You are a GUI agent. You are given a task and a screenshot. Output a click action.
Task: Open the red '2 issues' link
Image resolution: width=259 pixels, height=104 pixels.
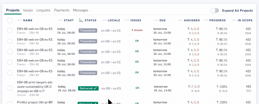click(x=137, y=30)
